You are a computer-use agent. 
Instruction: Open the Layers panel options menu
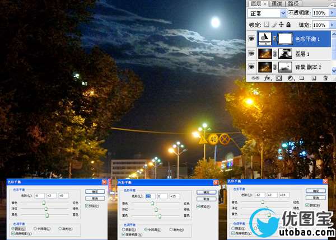(x=334, y=4)
